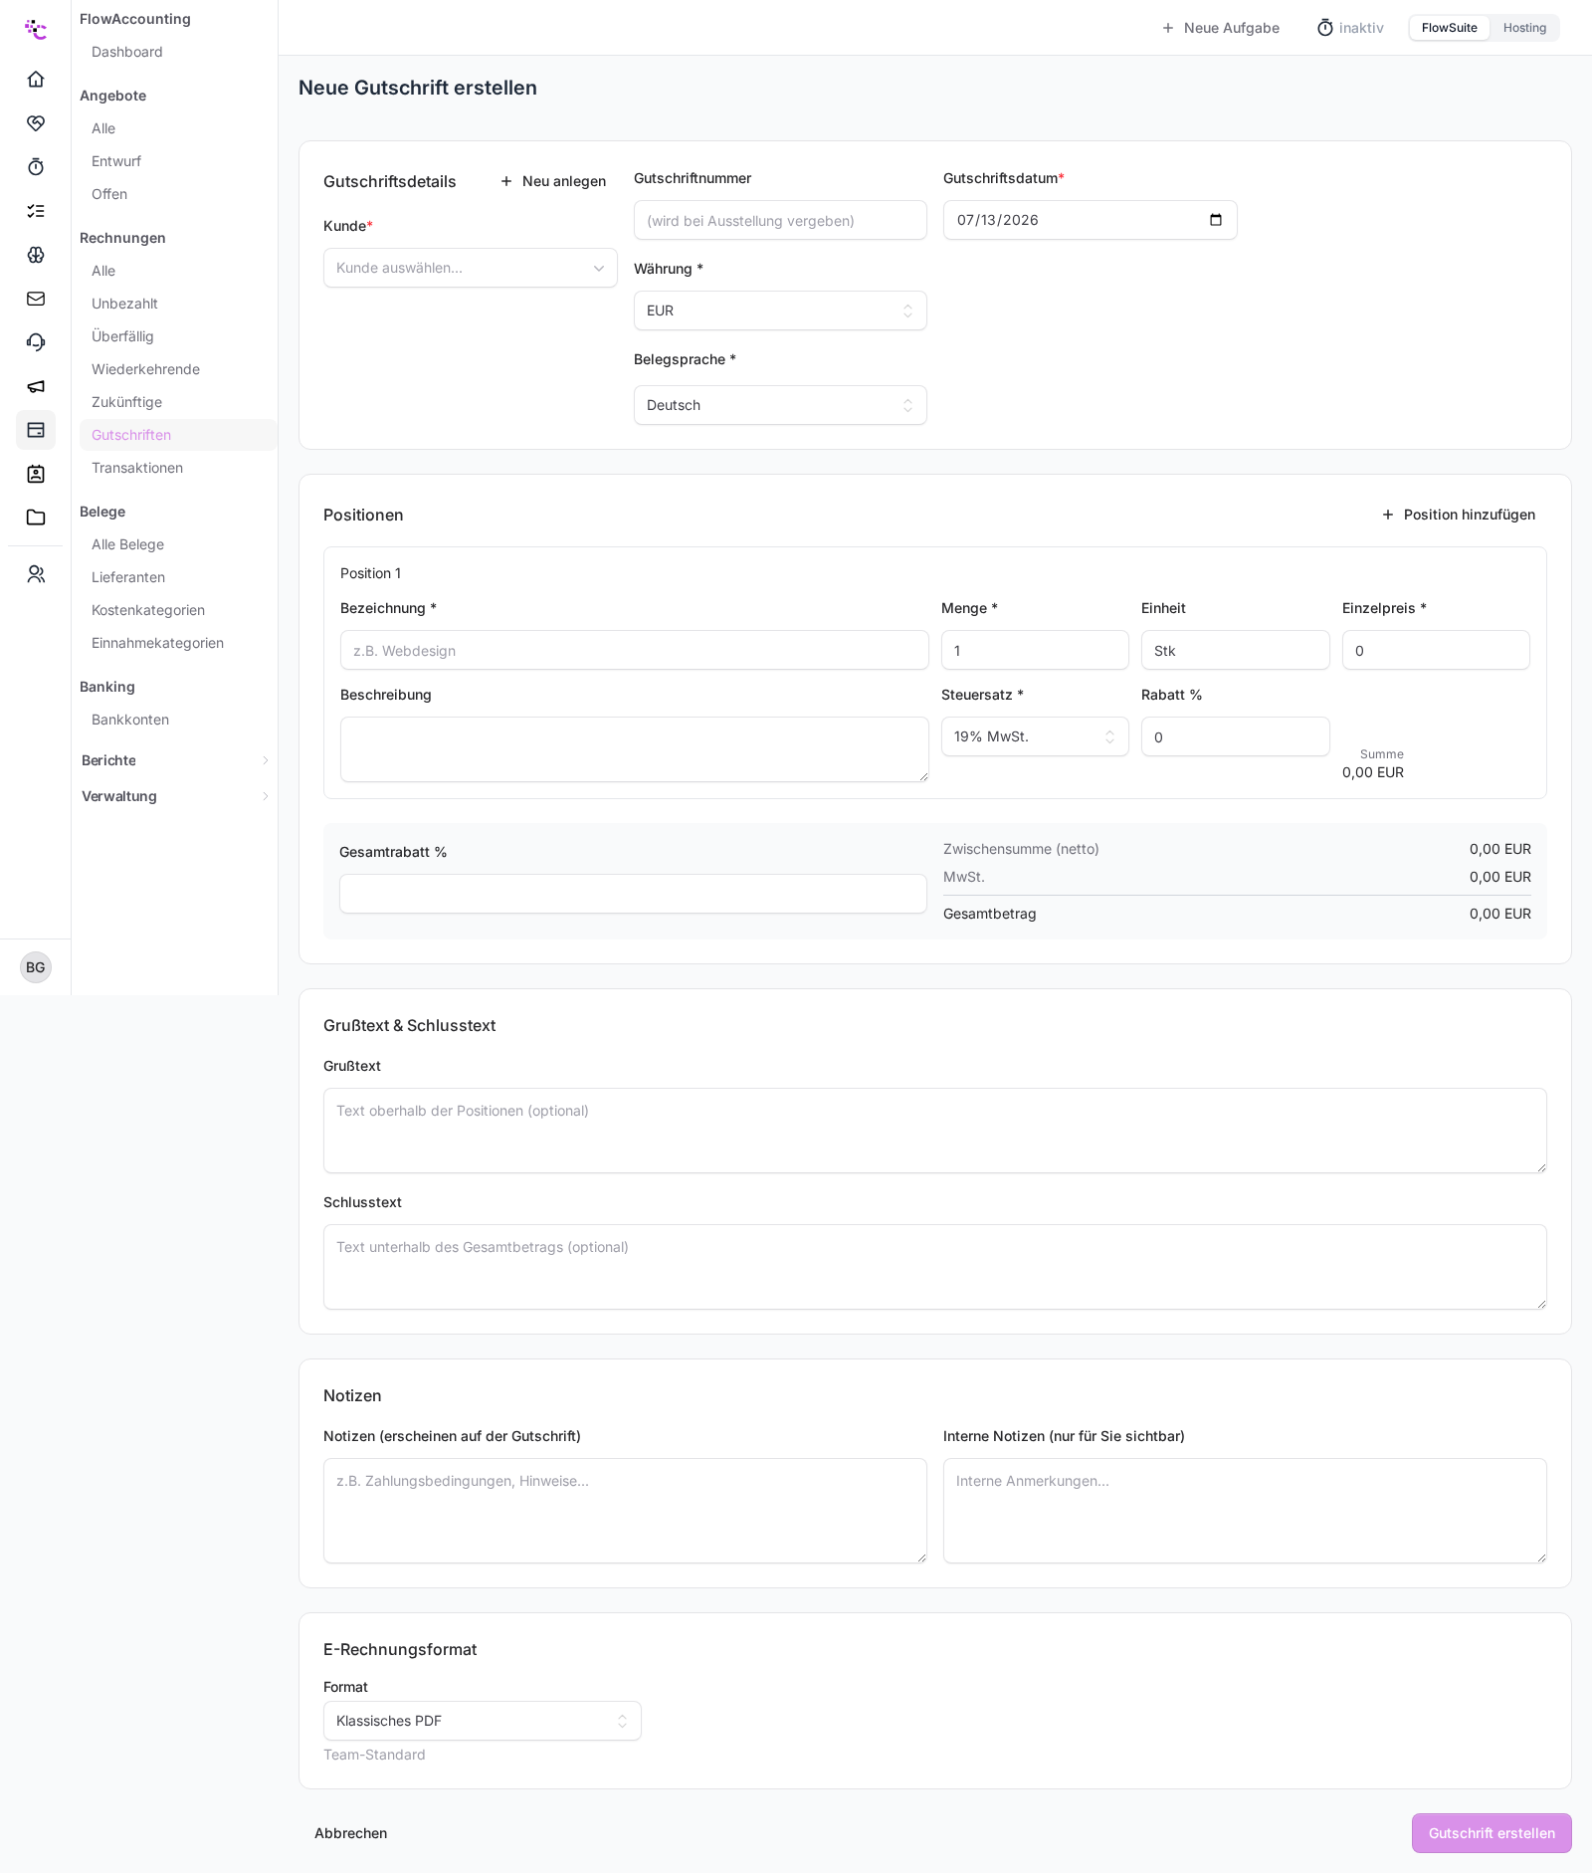Expand the Berichte sidebar section

pos(174,760)
